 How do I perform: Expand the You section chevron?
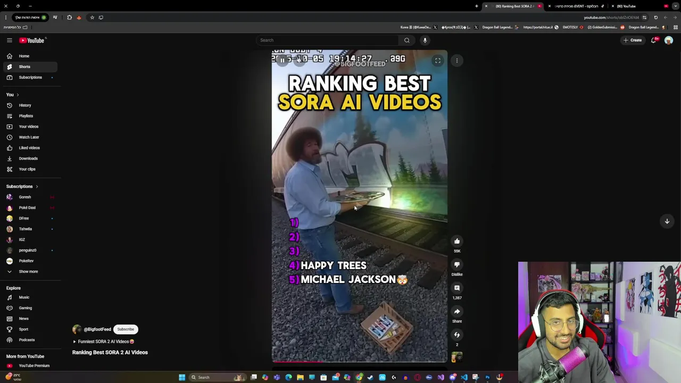(x=18, y=95)
